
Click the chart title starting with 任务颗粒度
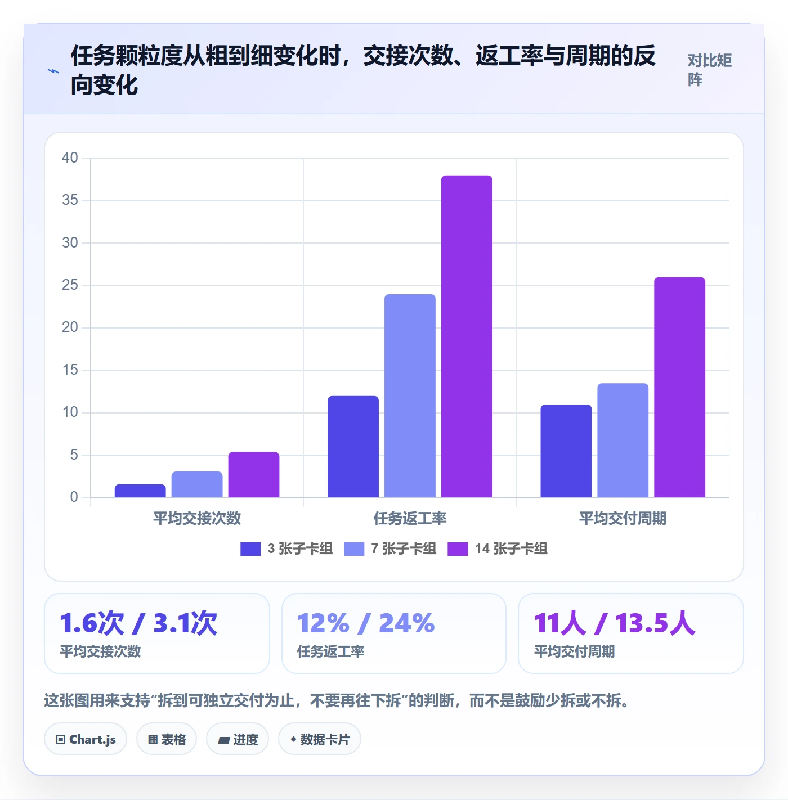tap(363, 70)
